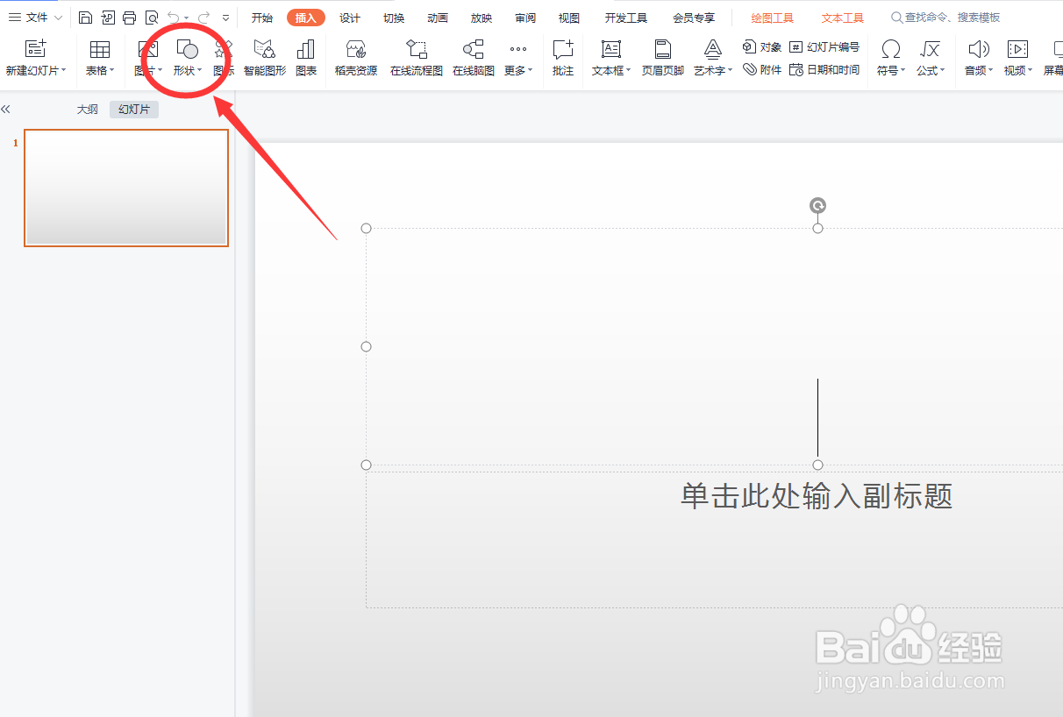Insert a table via 表格 icon

(100, 58)
